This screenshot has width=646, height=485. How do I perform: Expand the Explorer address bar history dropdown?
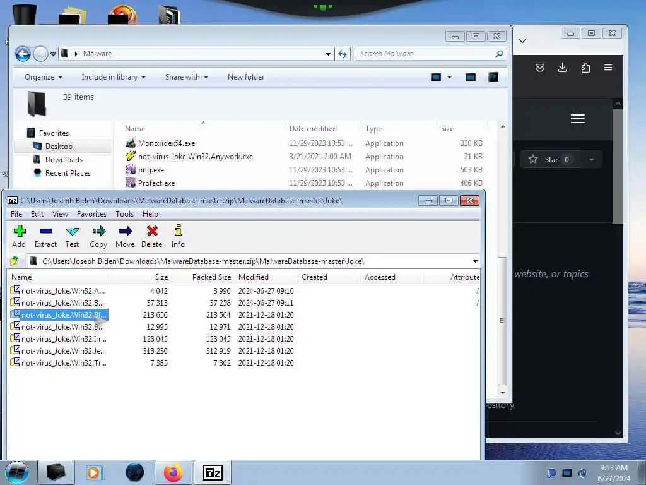click(328, 54)
